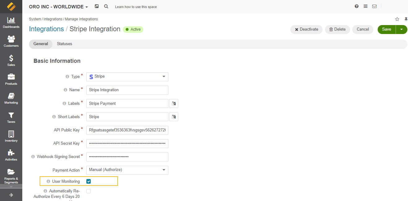This screenshot has height=201, width=408.
Task: Open the Type dropdown showing Stripe
Action: (x=127, y=77)
